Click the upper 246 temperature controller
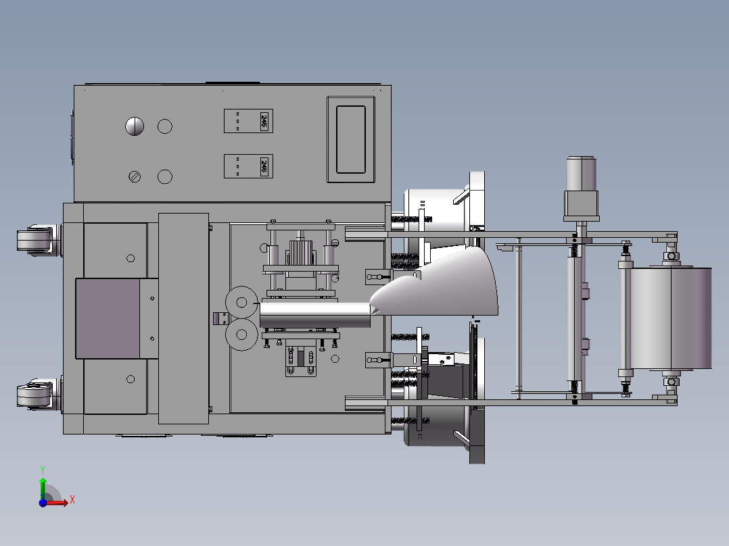729x546 pixels. coord(248,121)
